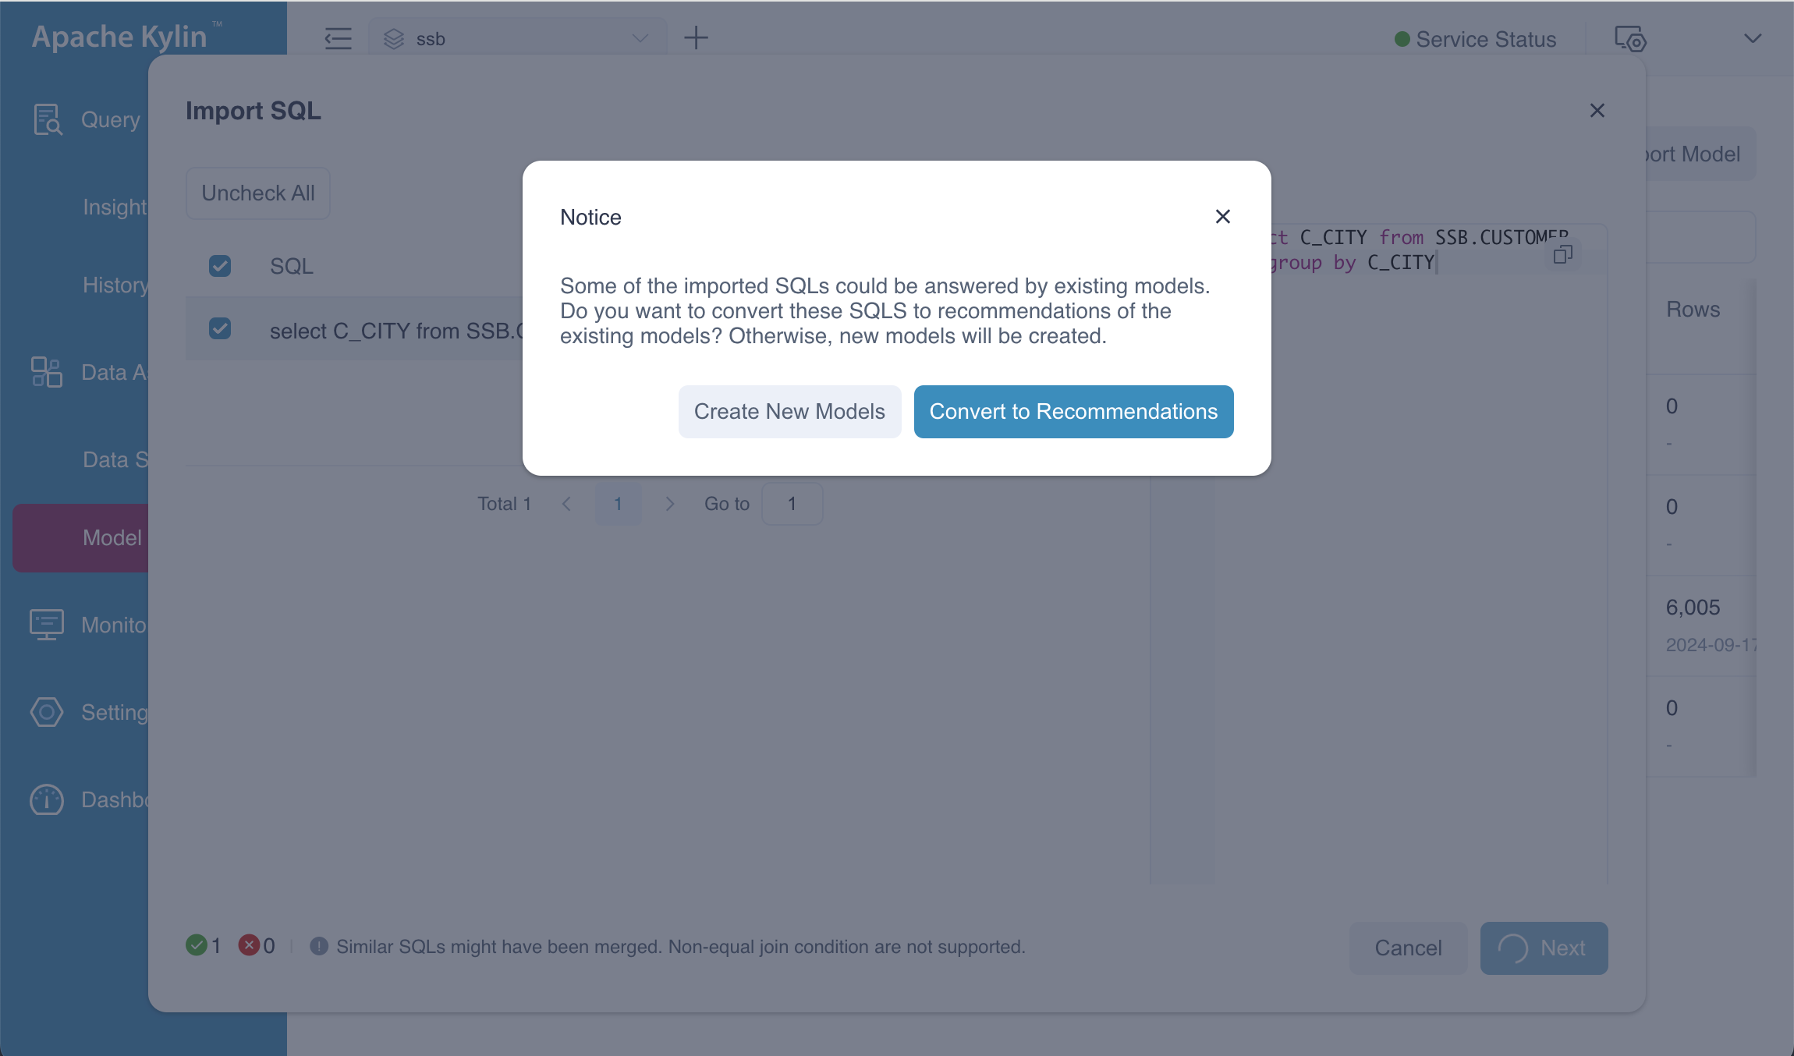
Task: Copy the SQL with the copy icon
Action: [x=1562, y=254]
